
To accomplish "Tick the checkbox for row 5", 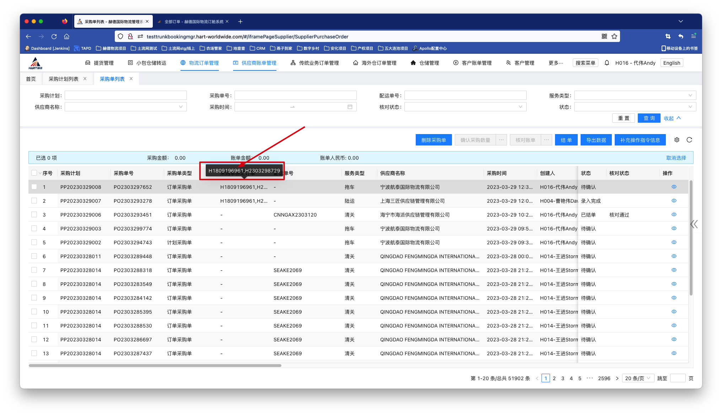I will [34, 242].
